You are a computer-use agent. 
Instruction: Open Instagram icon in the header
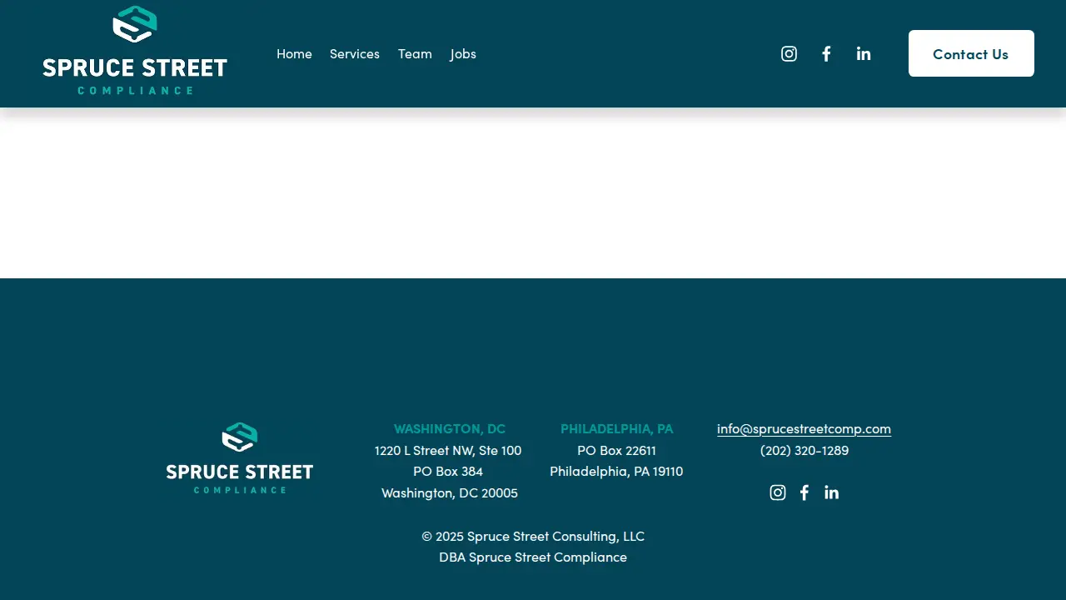(789, 54)
